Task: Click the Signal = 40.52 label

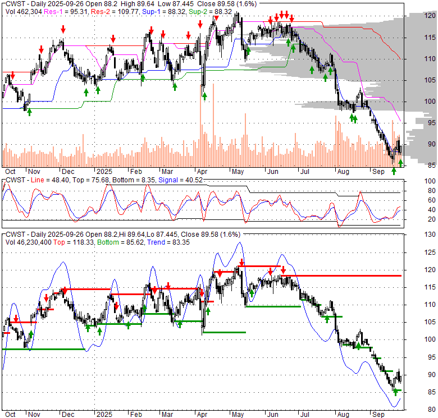Action: click(x=180, y=180)
